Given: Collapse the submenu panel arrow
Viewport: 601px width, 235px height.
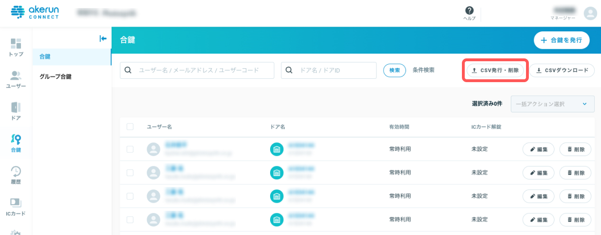Looking at the screenshot, I should point(103,39).
